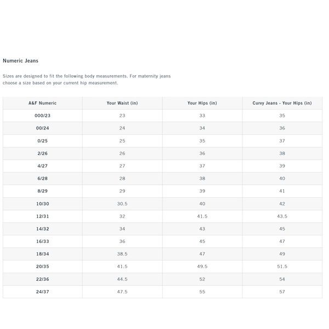Click the Numeric Jeans heading
This screenshot has width=329, height=329.
click(20, 61)
